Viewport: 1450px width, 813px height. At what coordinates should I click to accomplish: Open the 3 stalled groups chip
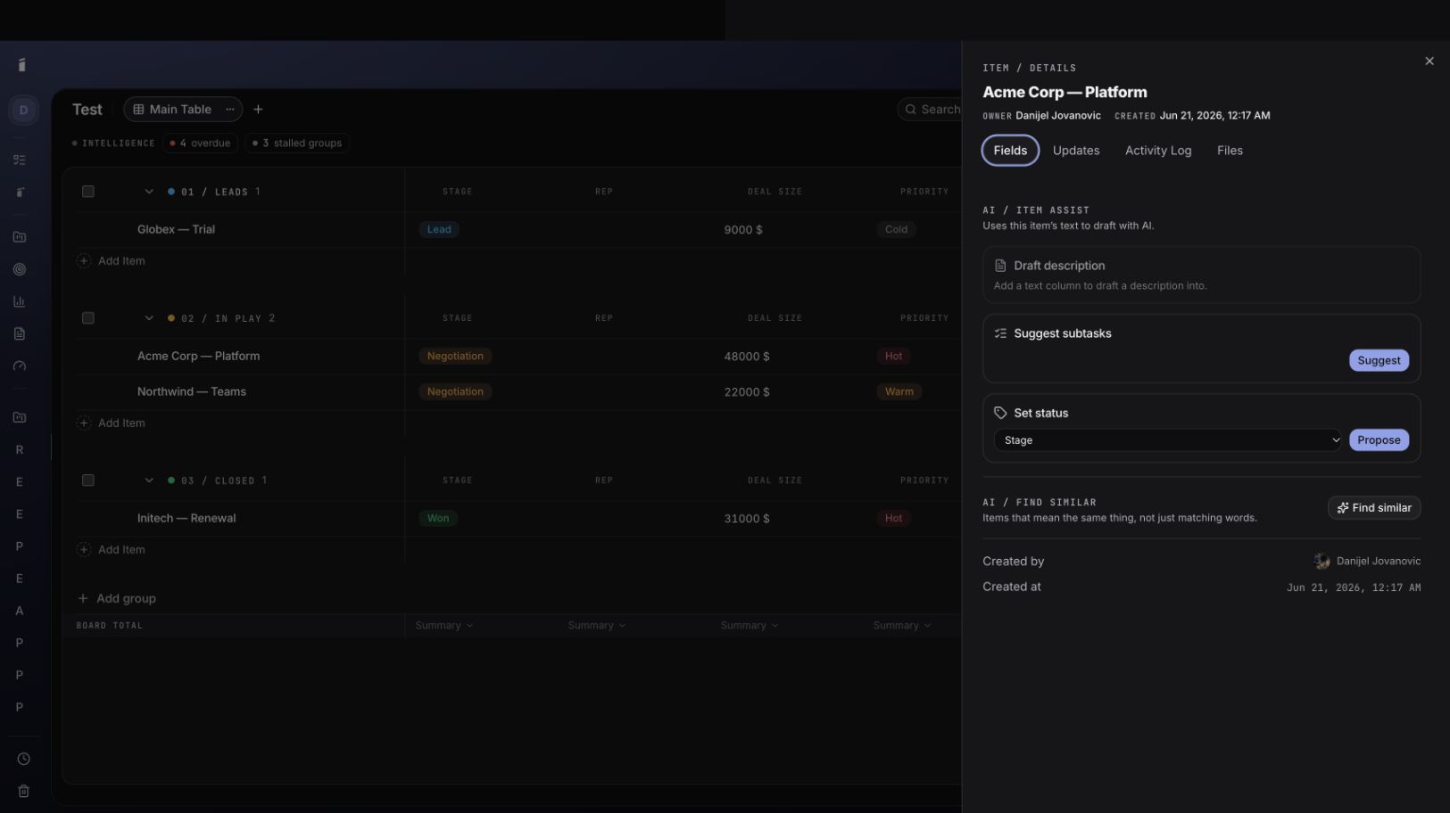coord(297,143)
